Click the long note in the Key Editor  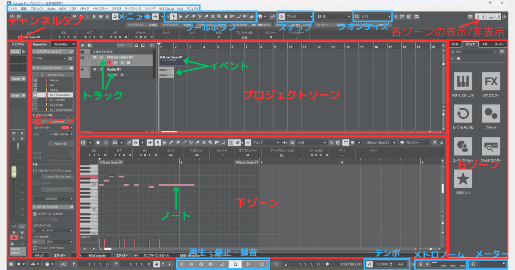[x=177, y=185]
